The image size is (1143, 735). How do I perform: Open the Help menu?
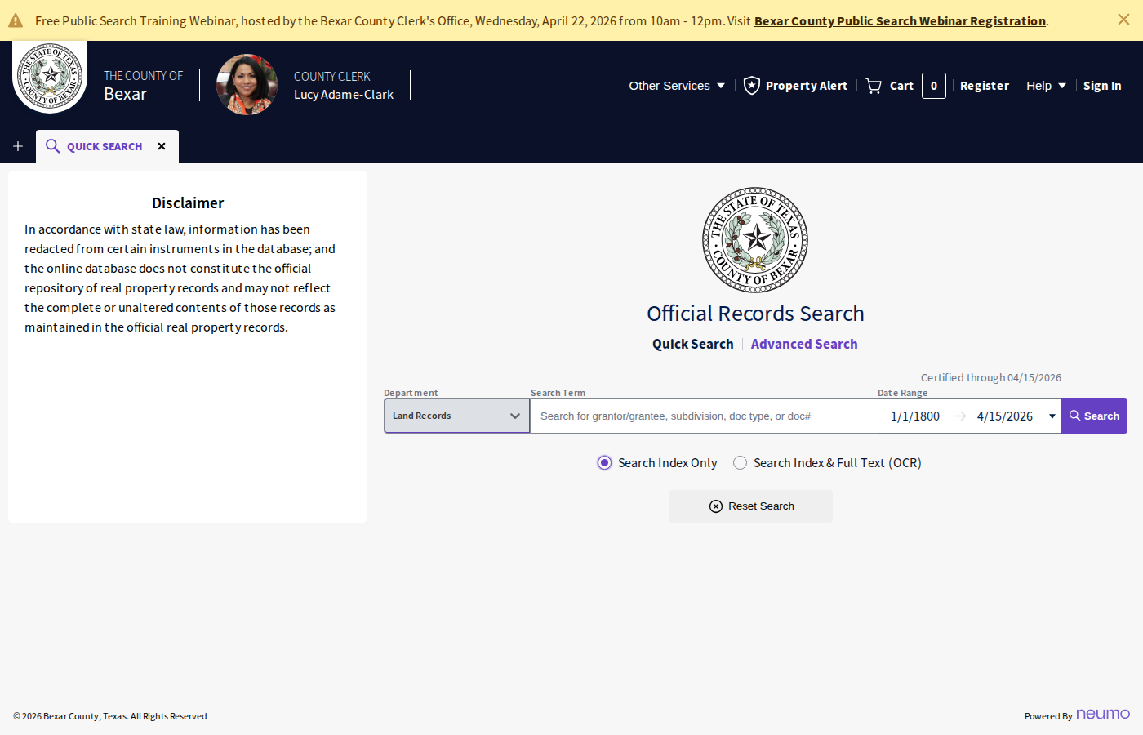[x=1045, y=85]
